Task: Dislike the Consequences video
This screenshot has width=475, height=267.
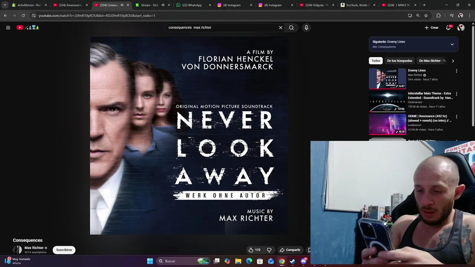Action: pyautogui.click(x=269, y=250)
